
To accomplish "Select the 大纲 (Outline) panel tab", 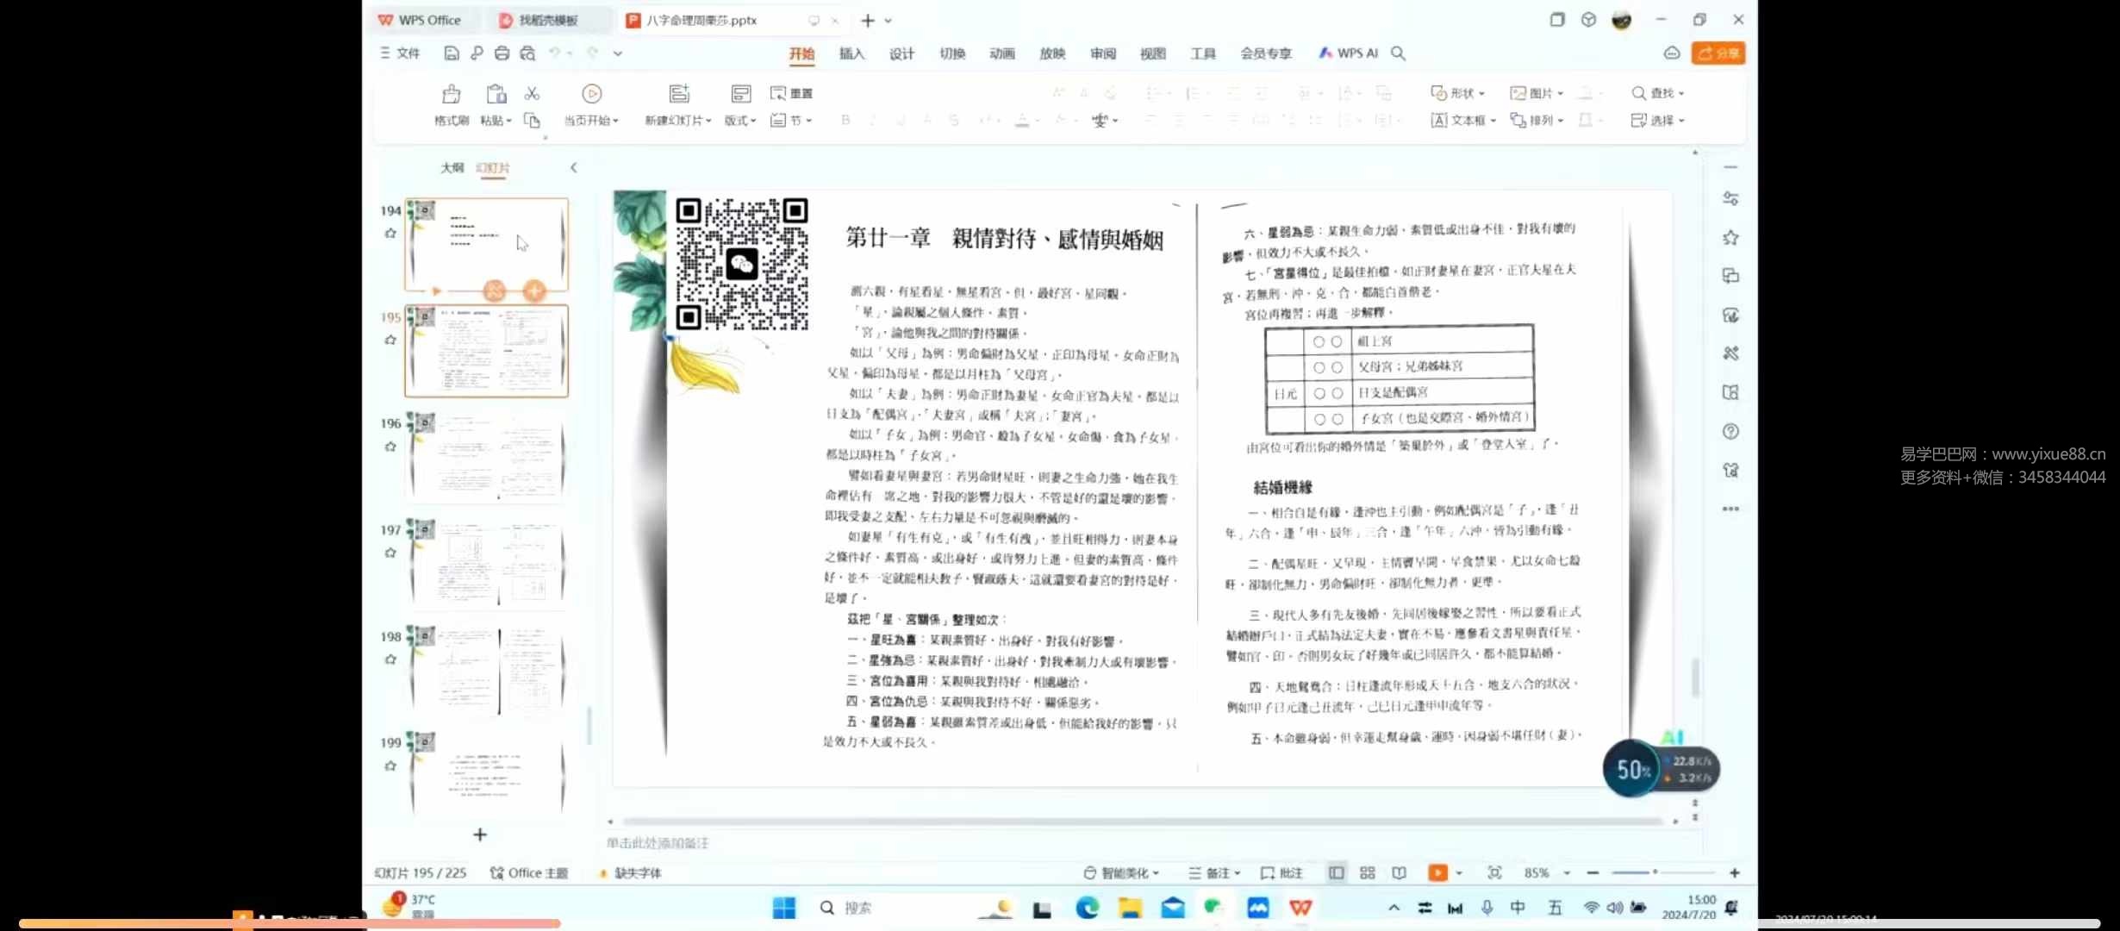I will coord(452,167).
